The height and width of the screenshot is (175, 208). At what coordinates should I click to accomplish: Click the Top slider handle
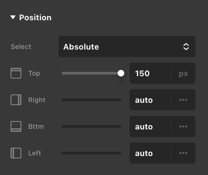tap(121, 73)
